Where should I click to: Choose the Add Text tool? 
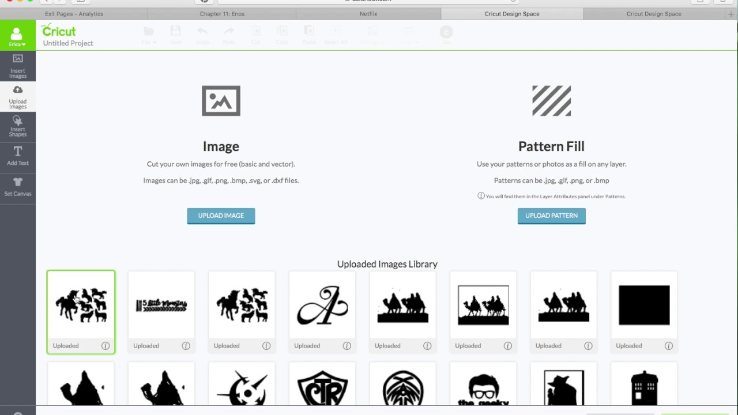click(17, 156)
